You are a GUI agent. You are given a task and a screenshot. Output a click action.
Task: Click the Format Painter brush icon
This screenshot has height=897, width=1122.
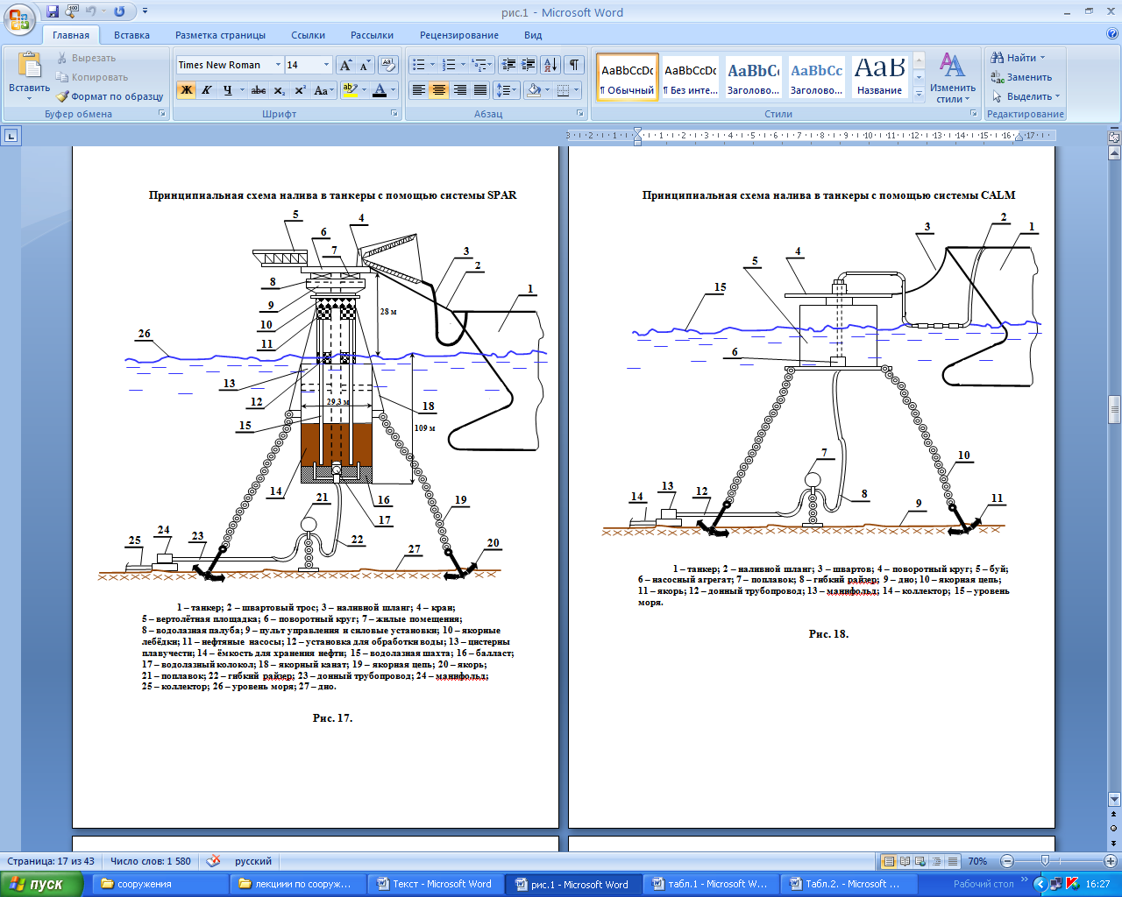(x=63, y=96)
